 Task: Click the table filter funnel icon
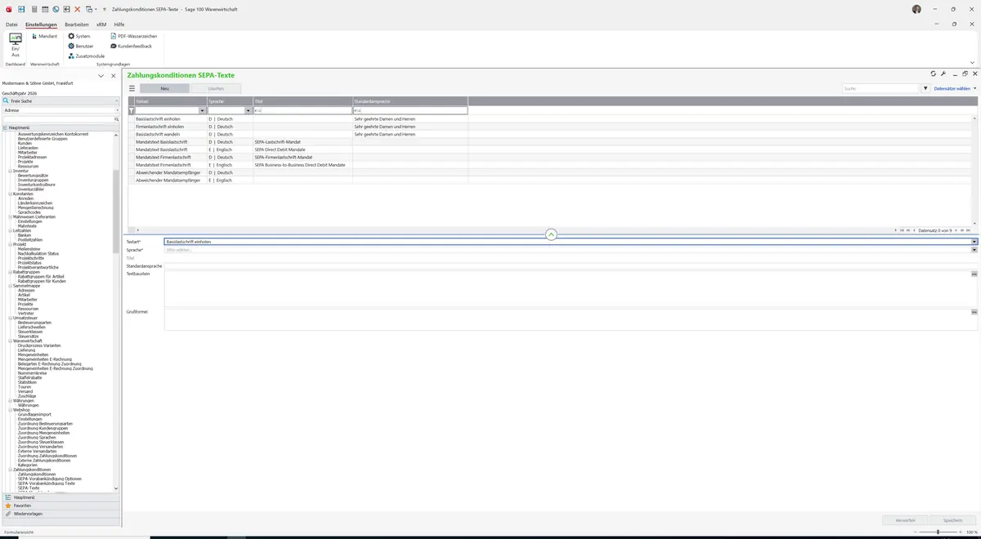click(132, 110)
